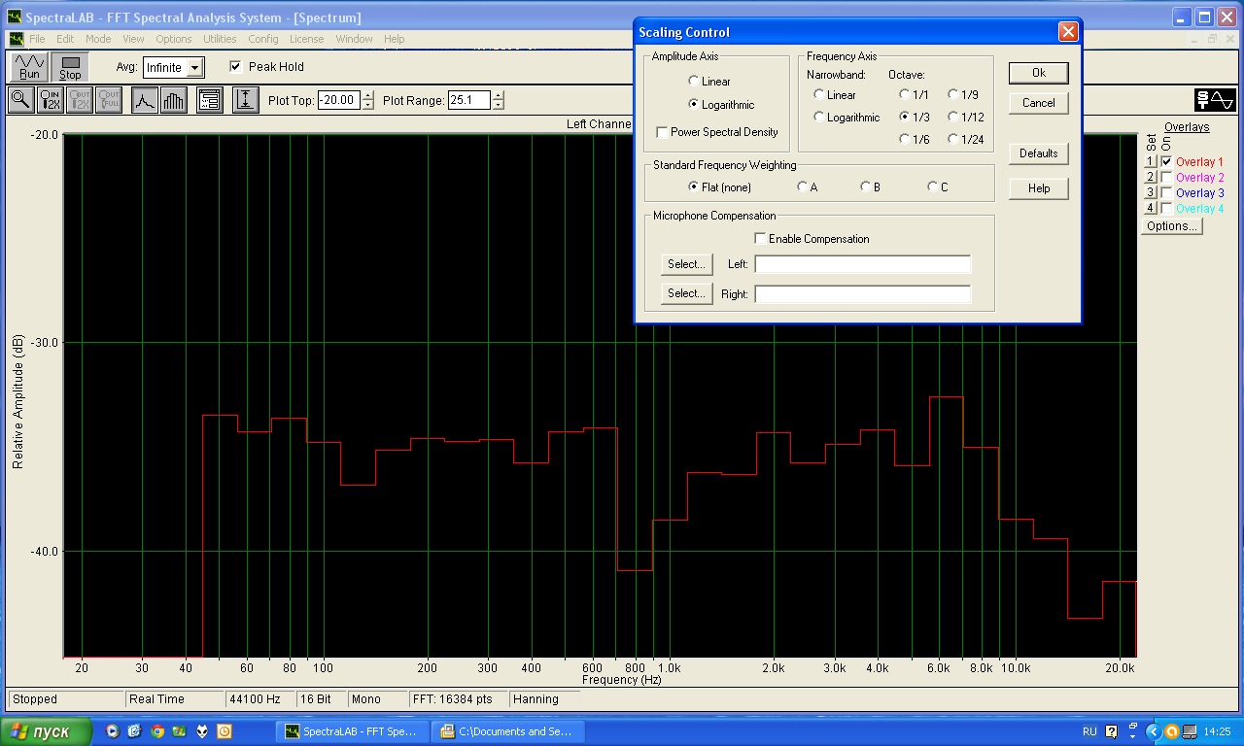1244x746 pixels.
Task: Switch to line spectrum plot icon
Action: [145, 100]
